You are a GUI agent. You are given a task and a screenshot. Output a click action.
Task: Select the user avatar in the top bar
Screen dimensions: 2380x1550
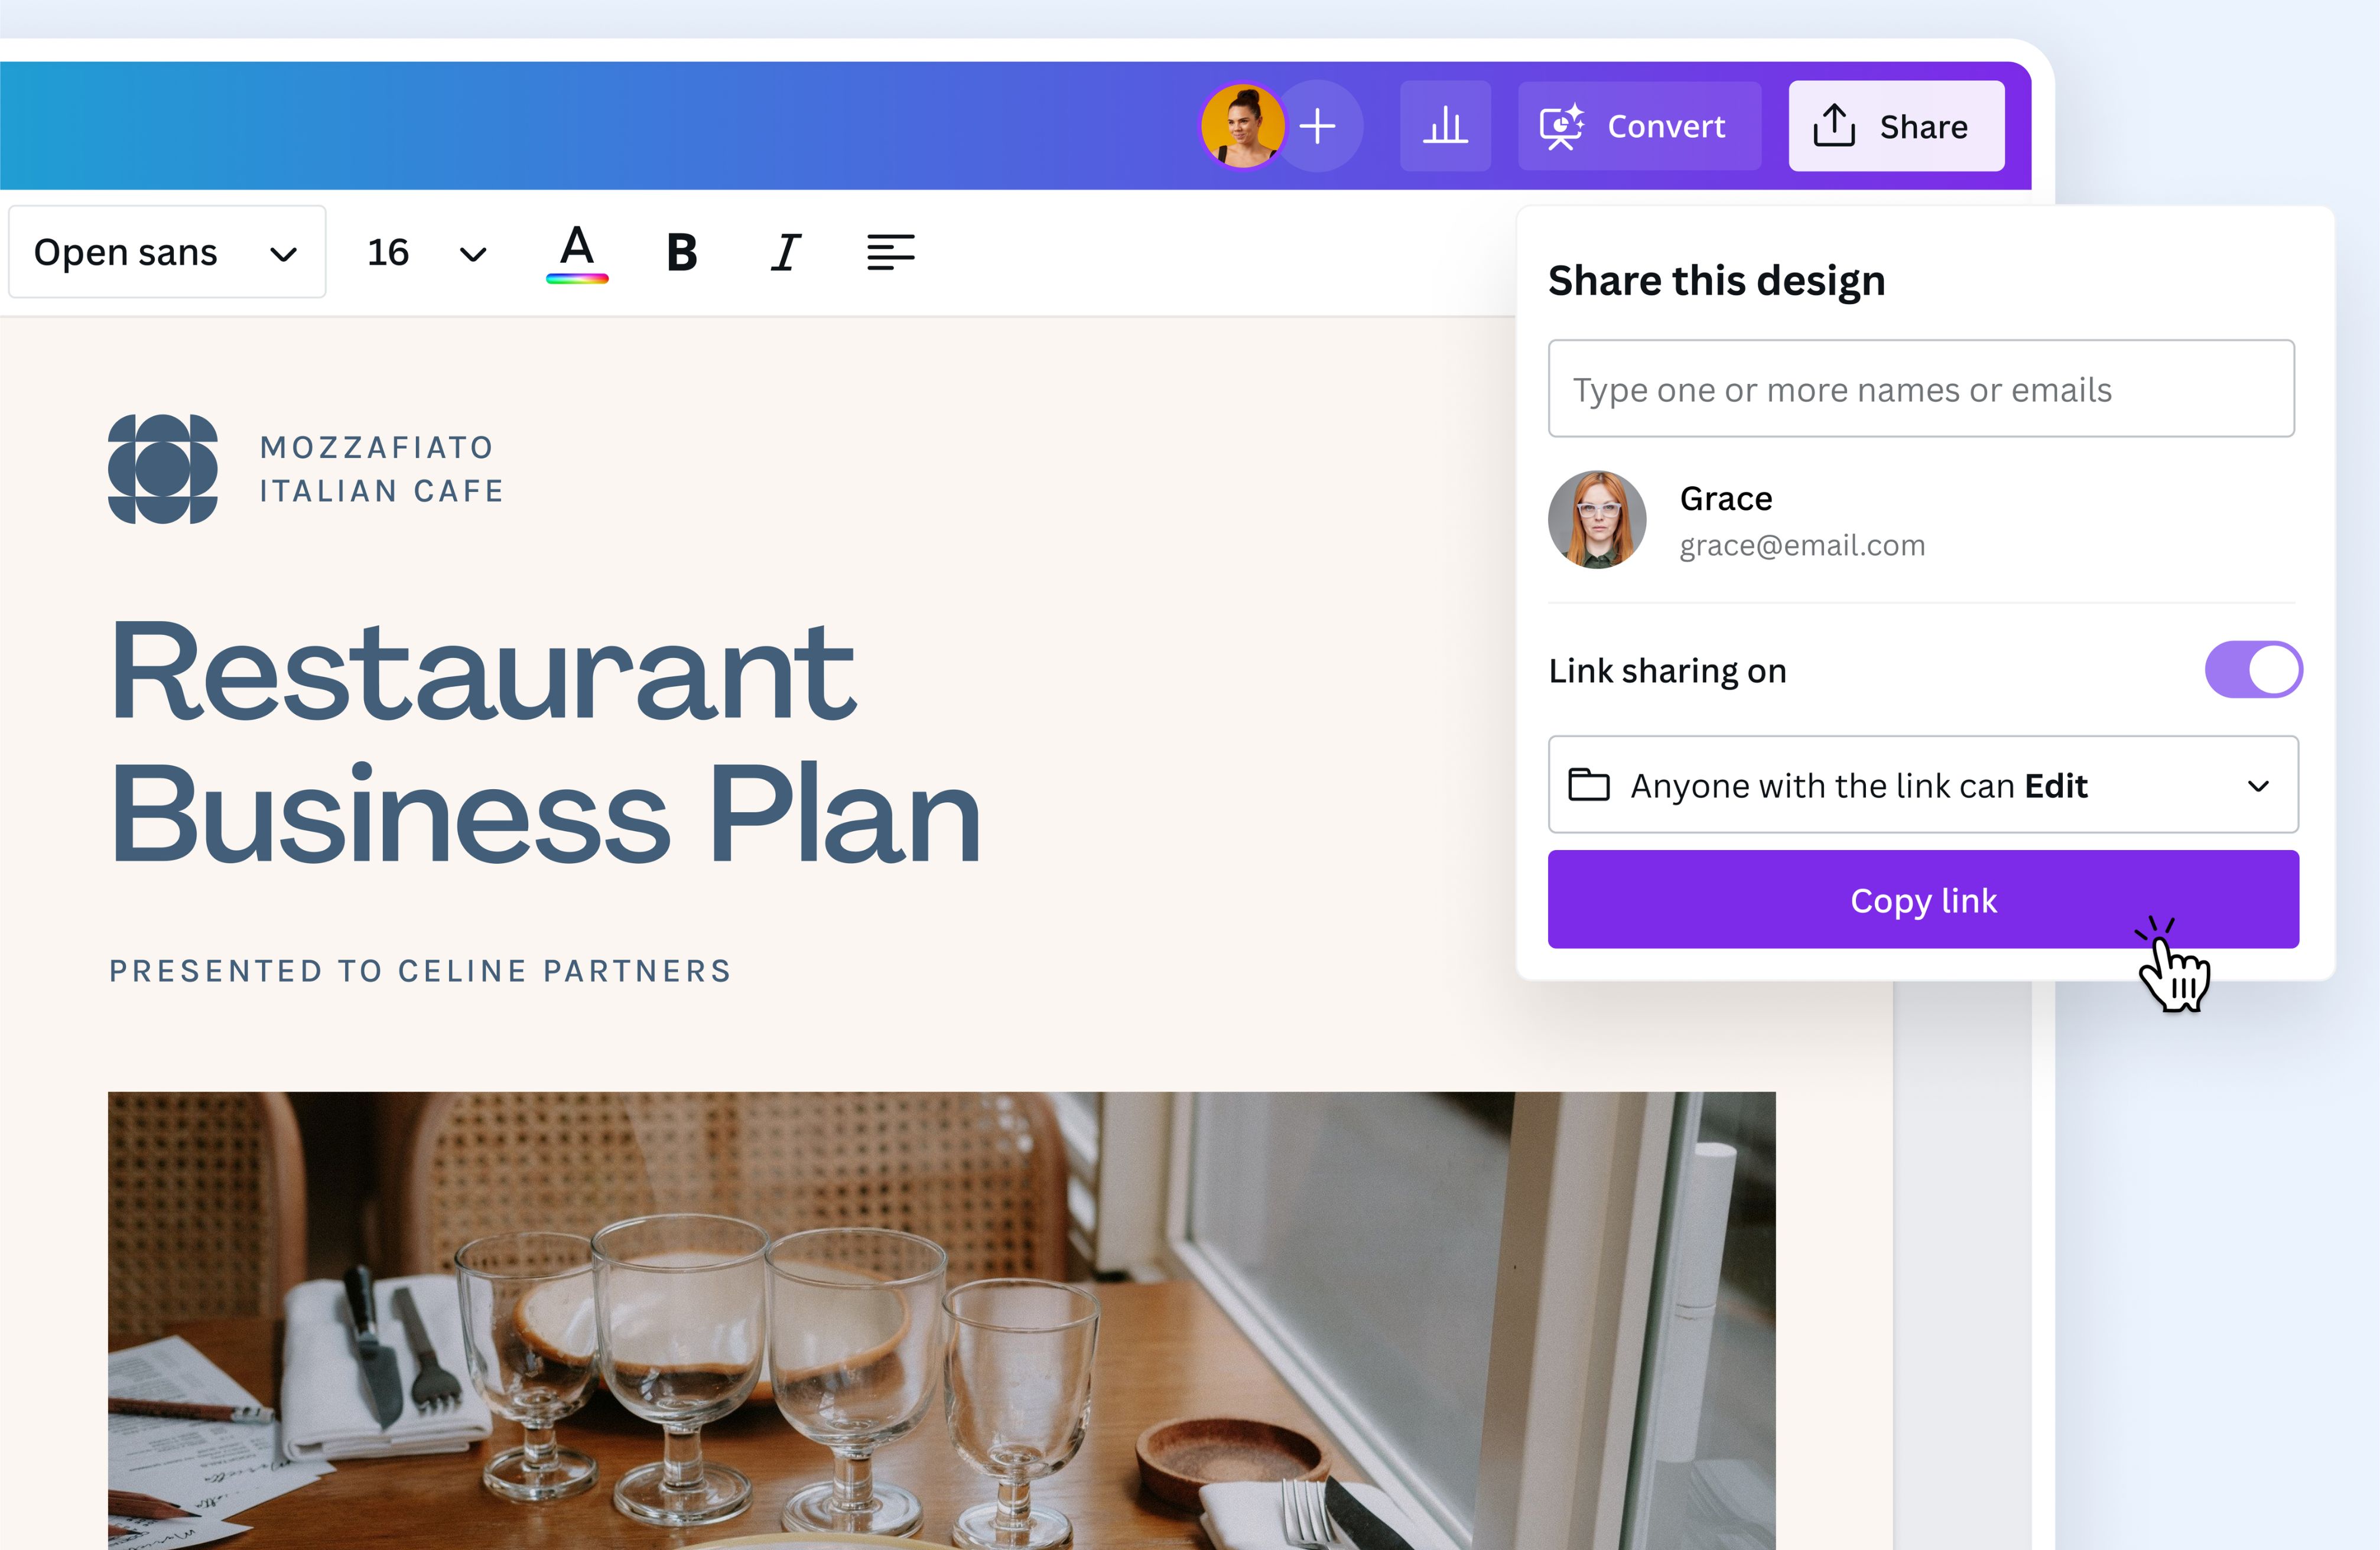(1243, 126)
